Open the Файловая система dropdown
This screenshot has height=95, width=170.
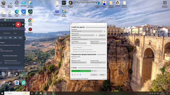(x=79, y=63)
